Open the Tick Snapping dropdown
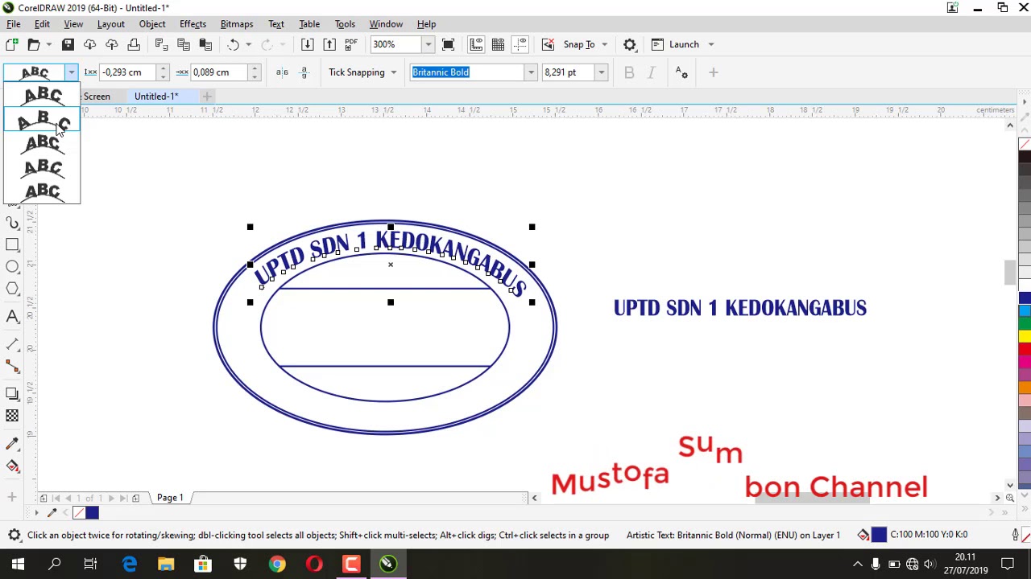The image size is (1031, 579). tap(362, 72)
